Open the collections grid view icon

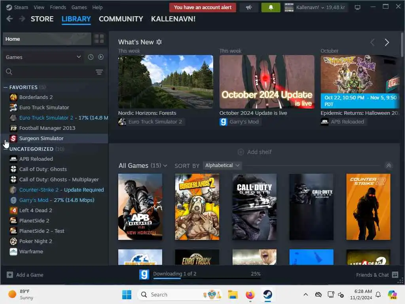click(99, 39)
